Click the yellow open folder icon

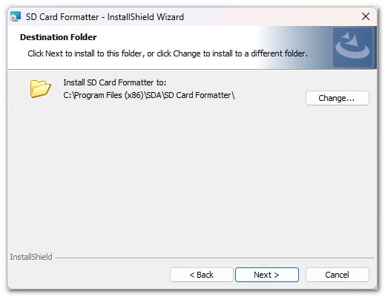[x=40, y=88]
